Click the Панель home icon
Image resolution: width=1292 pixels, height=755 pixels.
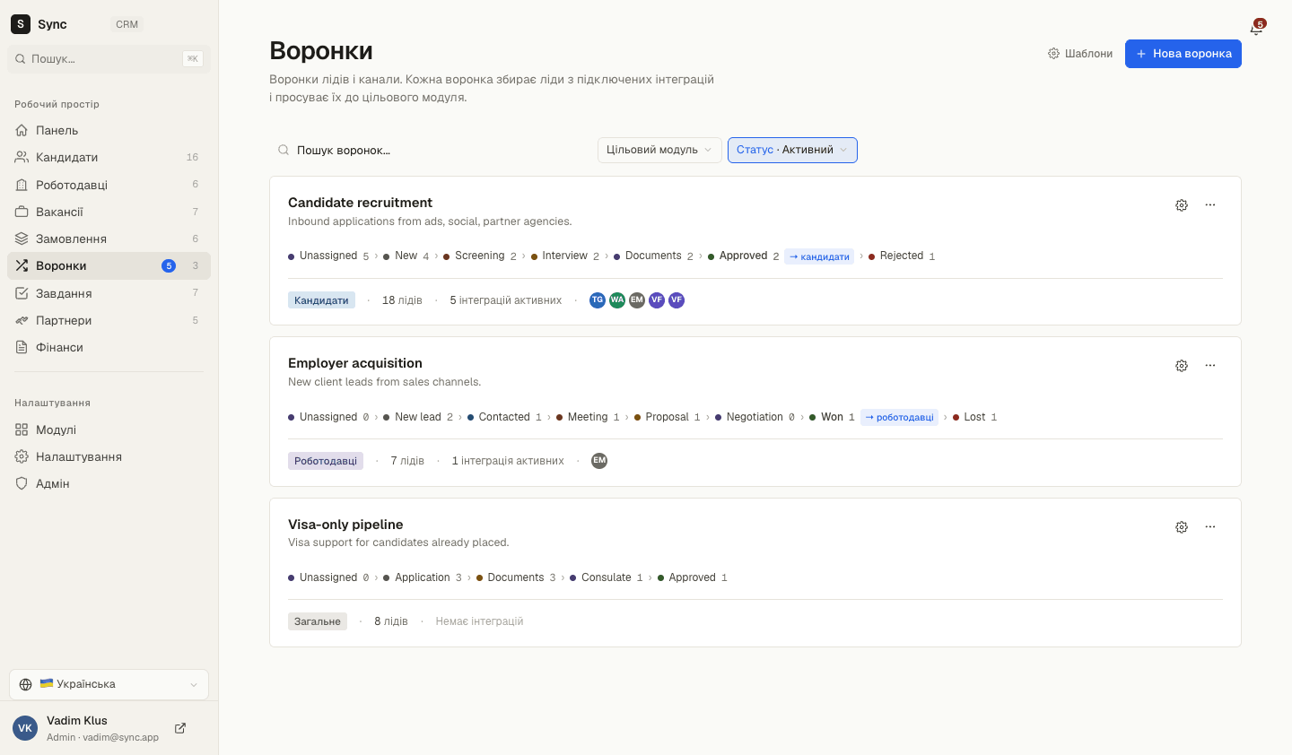22,131
